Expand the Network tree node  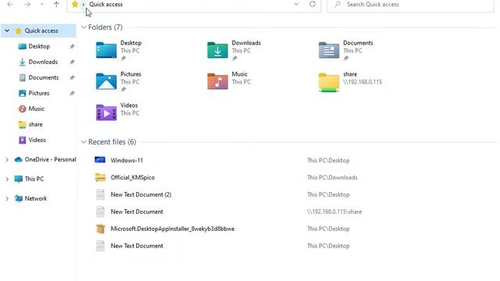coord(7,198)
